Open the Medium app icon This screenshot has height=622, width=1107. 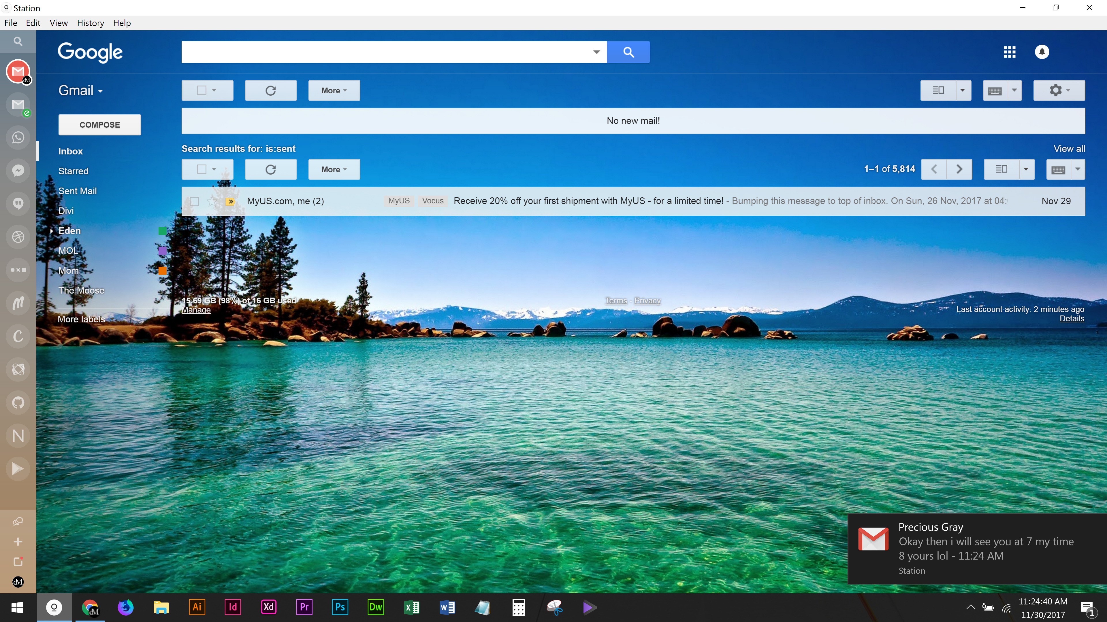click(18, 303)
